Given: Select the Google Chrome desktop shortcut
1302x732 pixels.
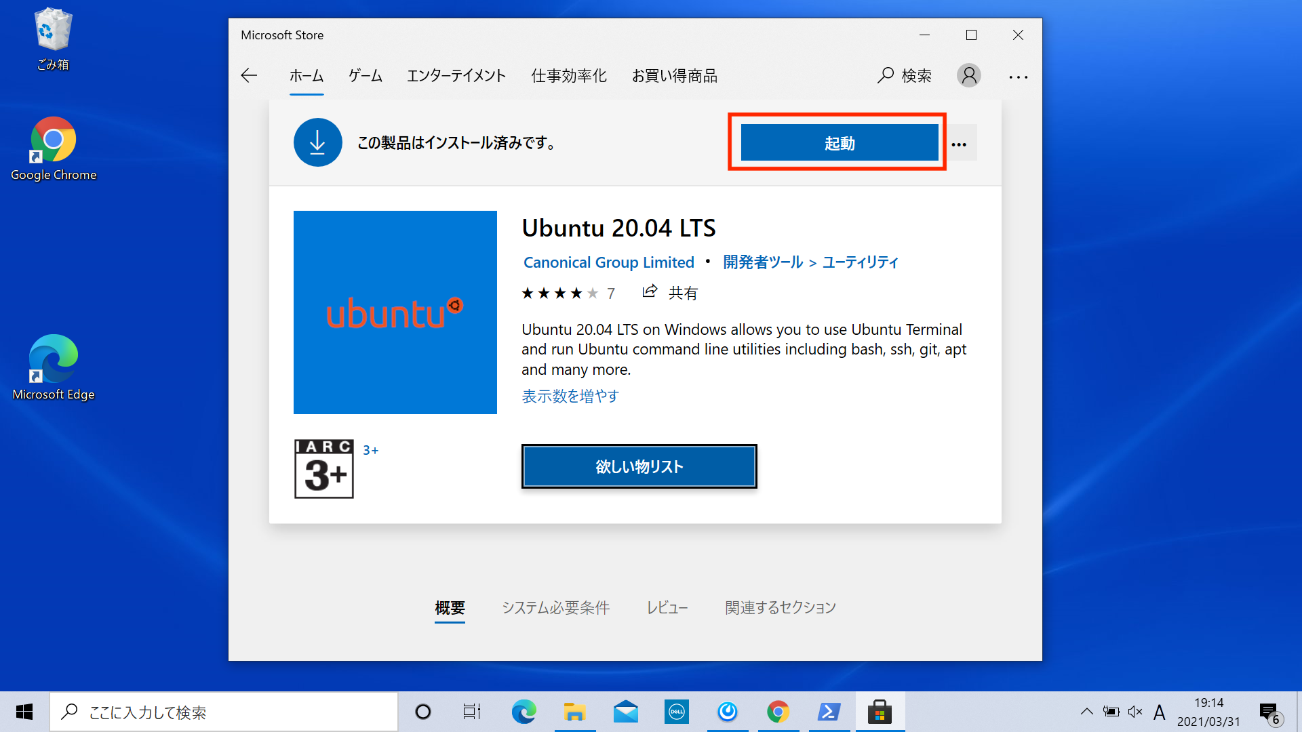Looking at the screenshot, I should click(x=54, y=149).
